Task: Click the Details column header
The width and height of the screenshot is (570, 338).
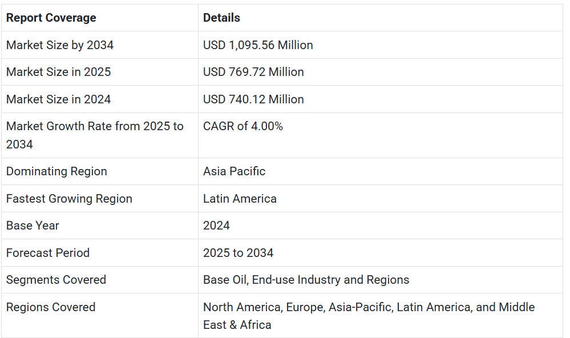Action: pyautogui.click(x=221, y=18)
